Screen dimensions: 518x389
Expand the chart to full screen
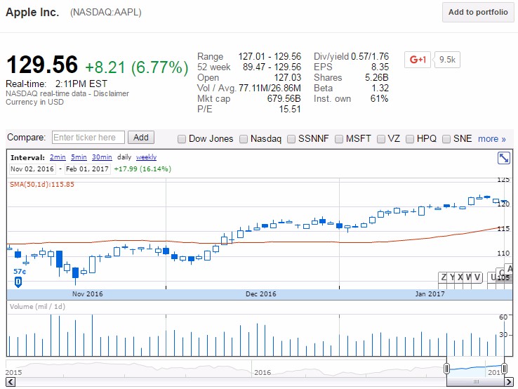coord(503,158)
